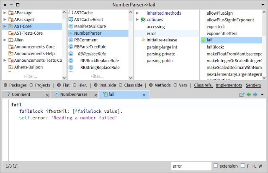Select the Class side radio button
Viewport: 268px width, 173px height.
tap(121, 85)
